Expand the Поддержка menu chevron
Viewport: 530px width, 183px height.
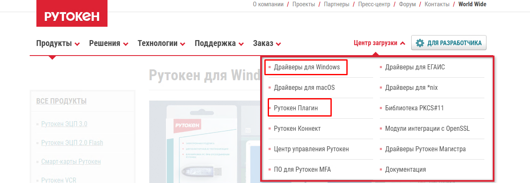(241, 44)
